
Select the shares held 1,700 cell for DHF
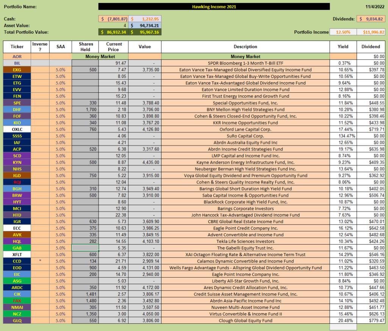pos(85,109)
